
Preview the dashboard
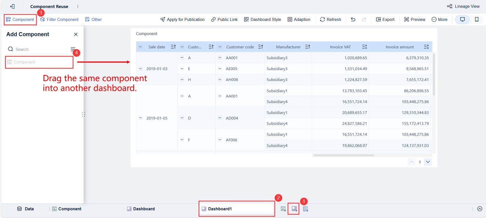click(414, 20)
